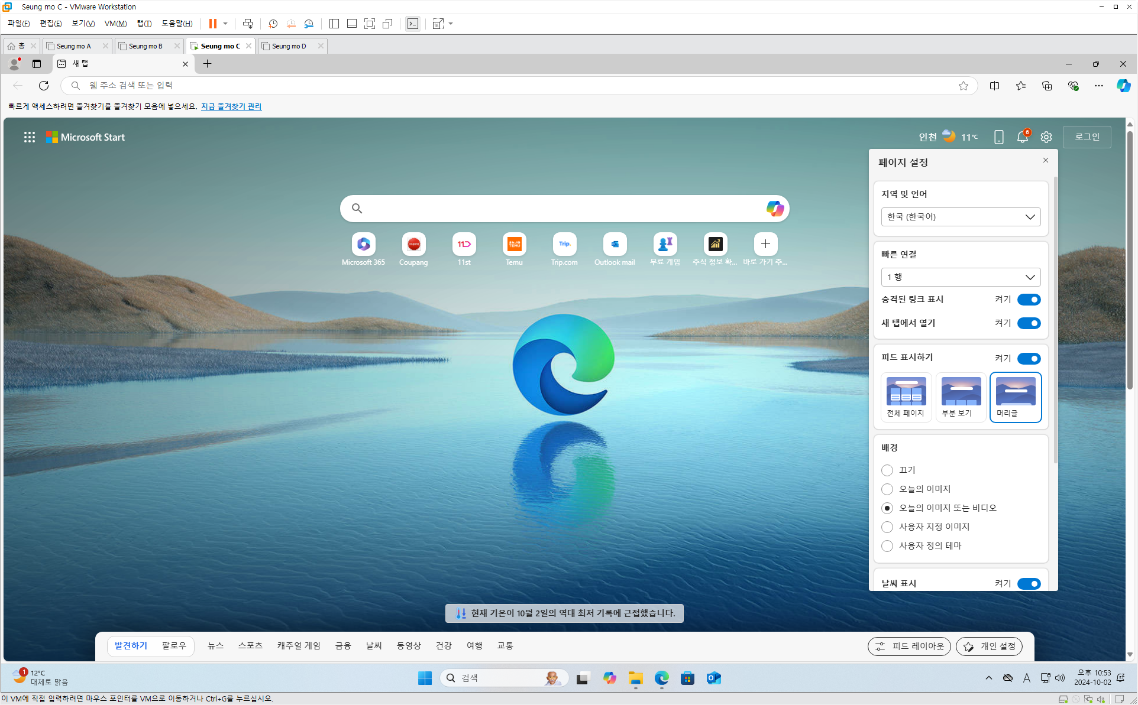Click the 로그인 button
1138x705 pixels.
click(1087, 137)
